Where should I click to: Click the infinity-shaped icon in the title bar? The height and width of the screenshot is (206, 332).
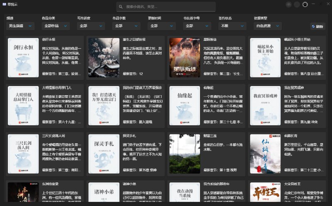(x=288, y=5)
